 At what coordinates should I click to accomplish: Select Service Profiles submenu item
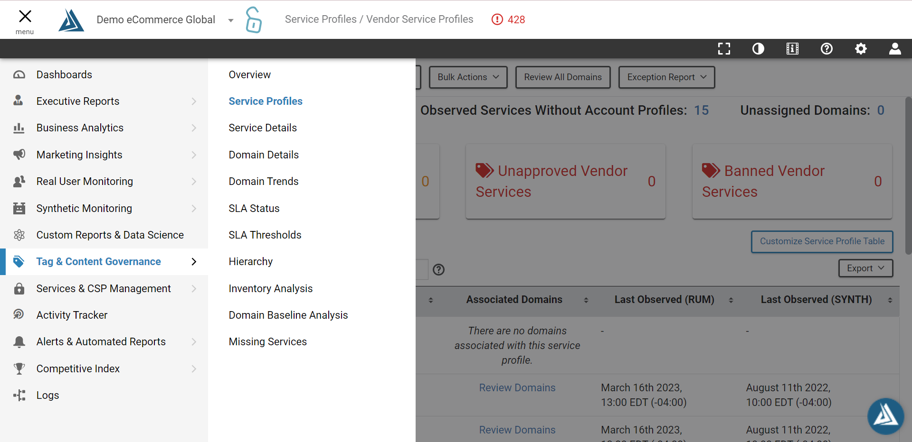pos(266,101)
